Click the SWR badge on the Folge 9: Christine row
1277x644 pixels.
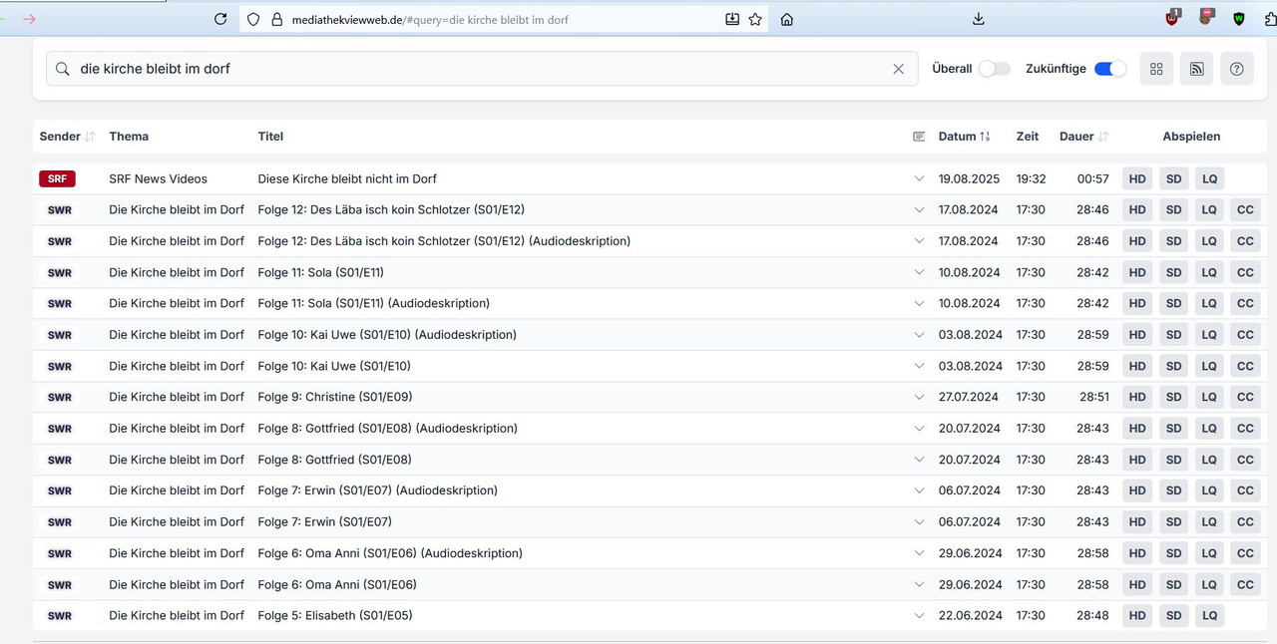tap(60, 398)
